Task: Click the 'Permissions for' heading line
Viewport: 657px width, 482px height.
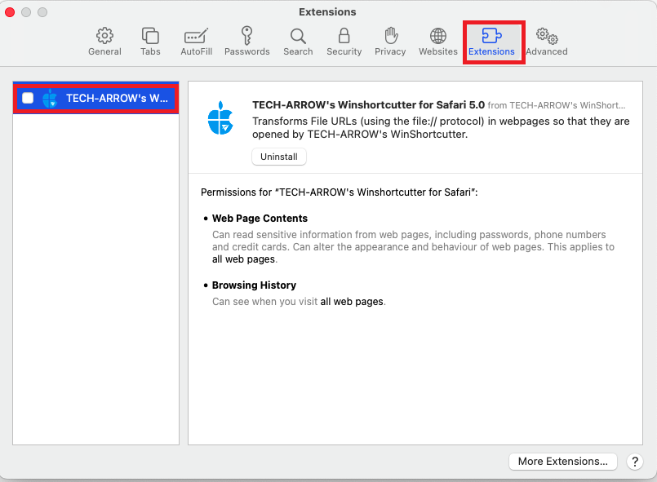Action: point(339,192)
